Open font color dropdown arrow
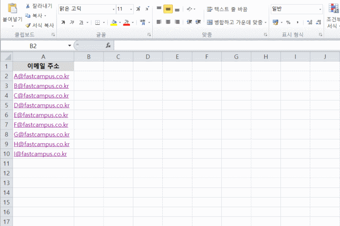 coord(133,22)
